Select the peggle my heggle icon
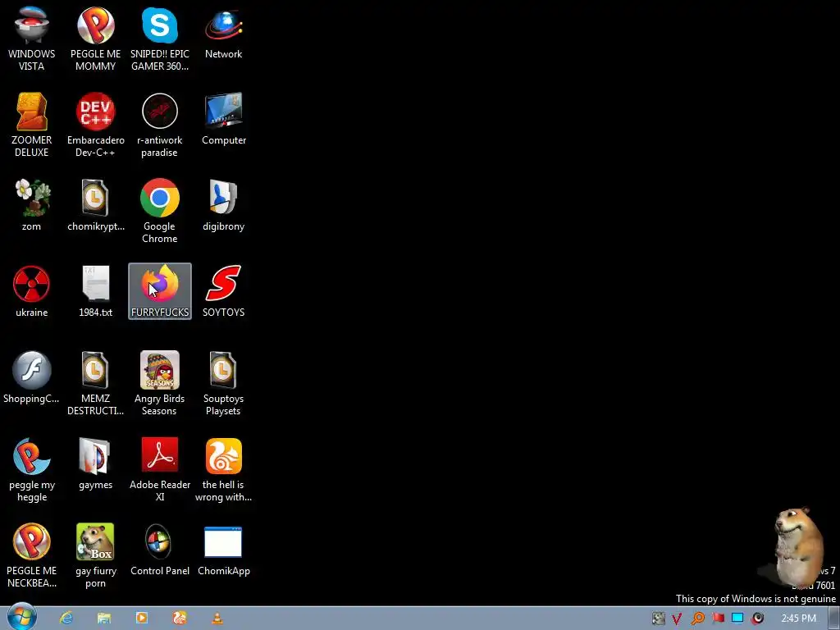The height and width of the screenshot is (630, 840). point(32,469)
